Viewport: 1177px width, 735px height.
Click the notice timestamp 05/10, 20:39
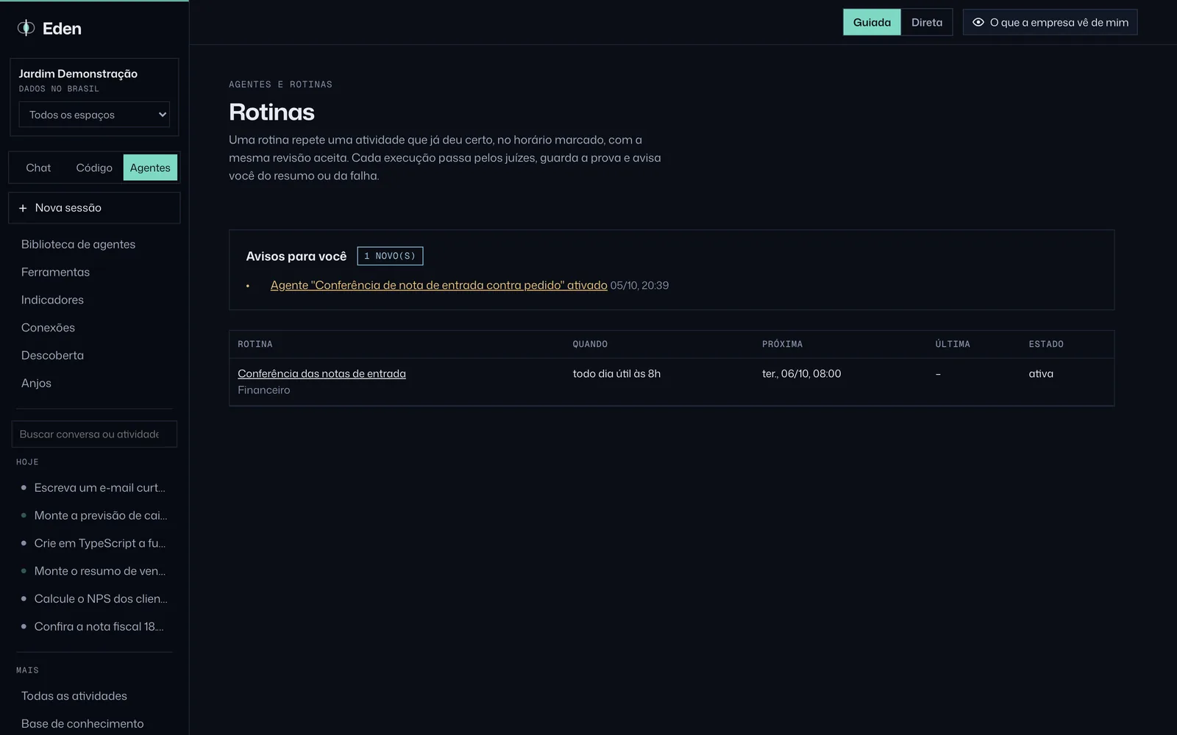[639, 285]
